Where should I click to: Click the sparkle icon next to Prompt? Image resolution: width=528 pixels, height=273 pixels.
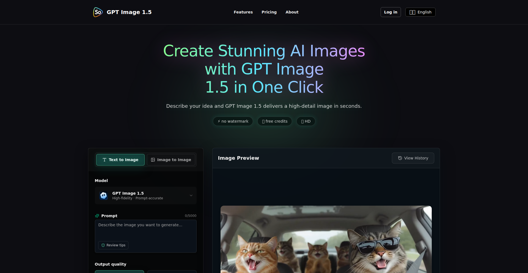(x=97, y=216)
